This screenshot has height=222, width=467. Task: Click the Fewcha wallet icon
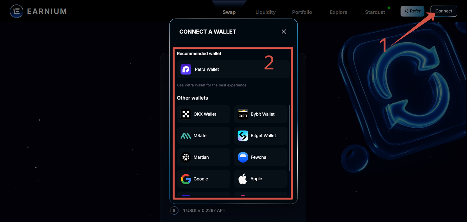(243, 157)
